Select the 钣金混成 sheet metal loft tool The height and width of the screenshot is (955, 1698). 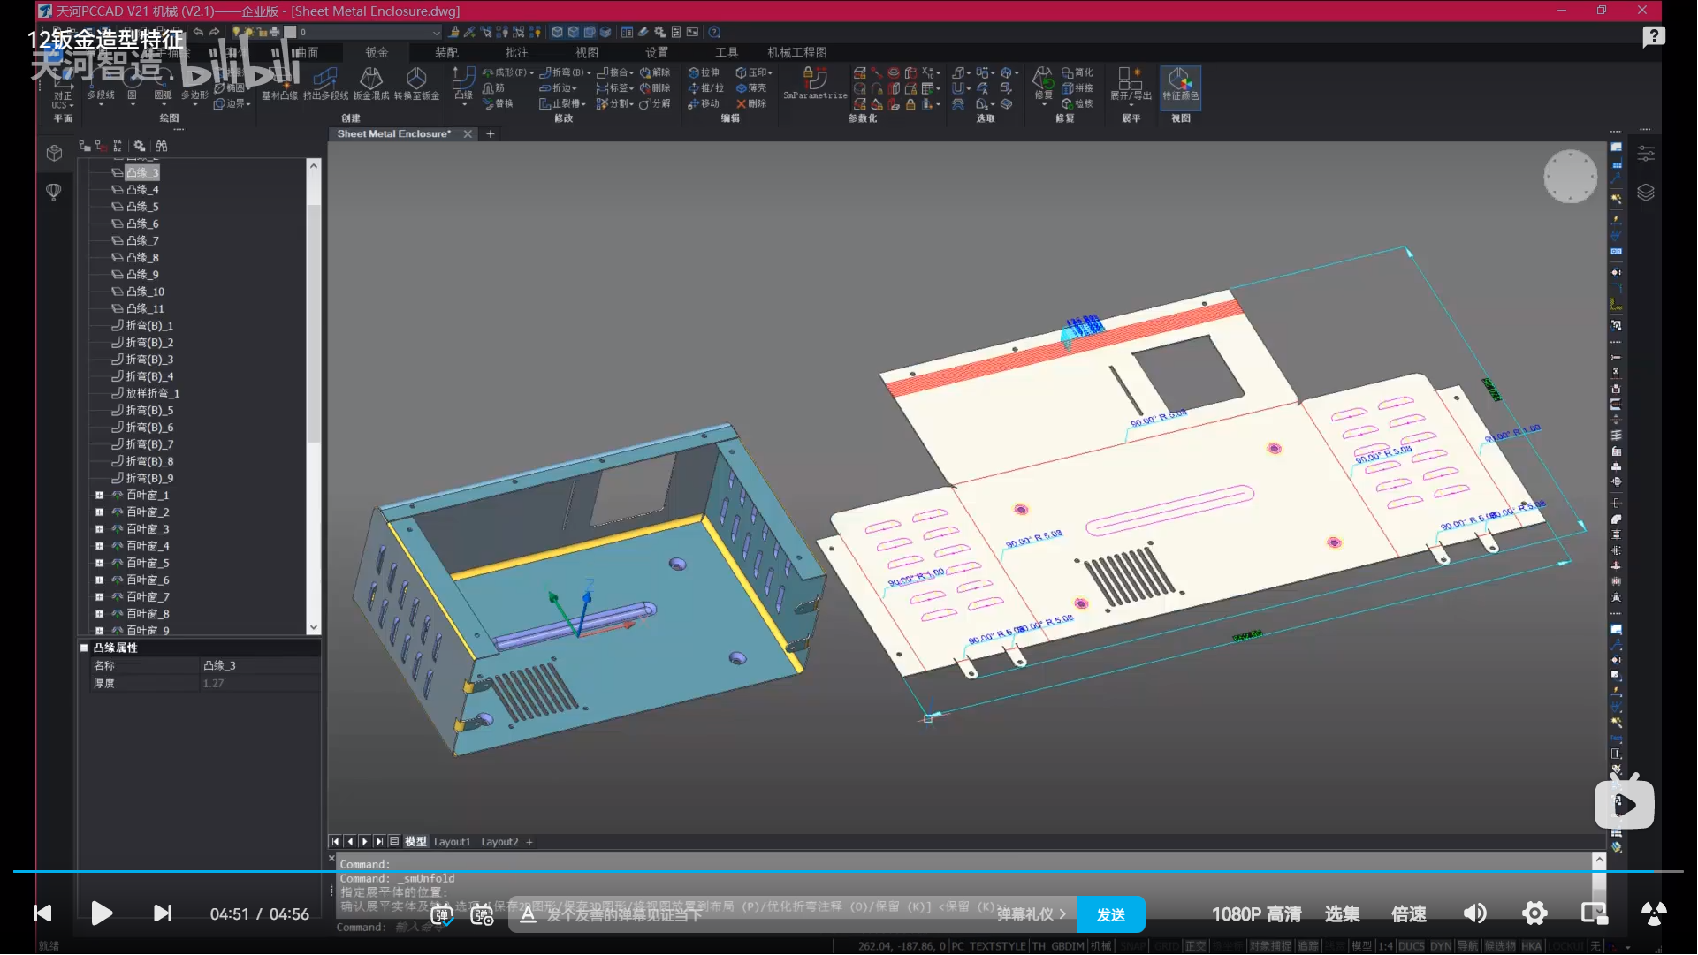(x=371, y=85)
